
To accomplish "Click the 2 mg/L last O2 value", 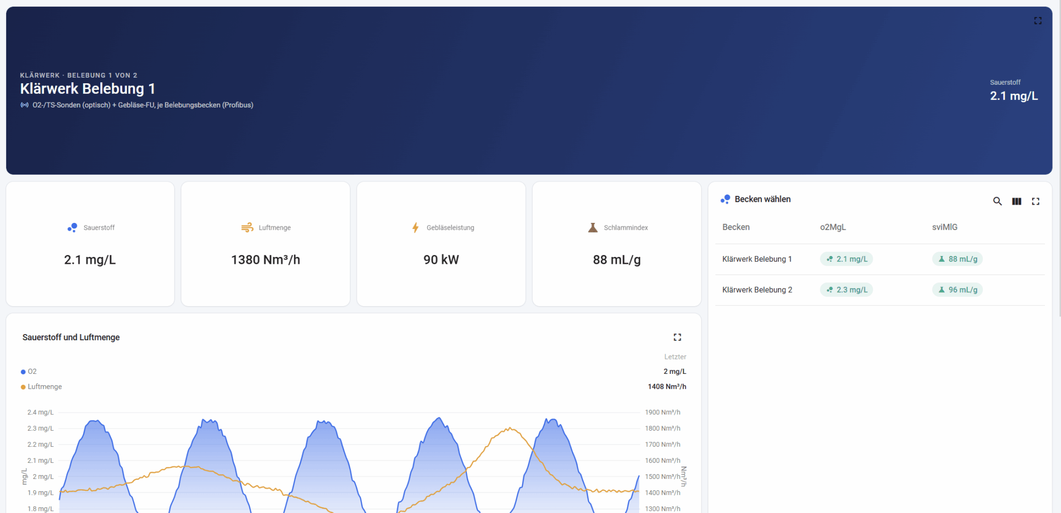I will (x=674, y=371).
